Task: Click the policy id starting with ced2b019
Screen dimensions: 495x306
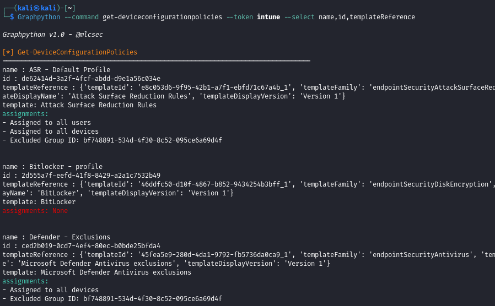Action: (x=91, y=246)
